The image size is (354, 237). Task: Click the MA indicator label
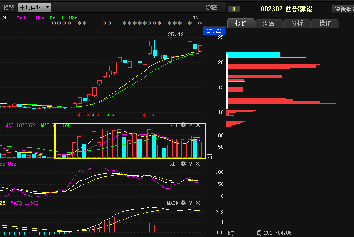[195, 17]
